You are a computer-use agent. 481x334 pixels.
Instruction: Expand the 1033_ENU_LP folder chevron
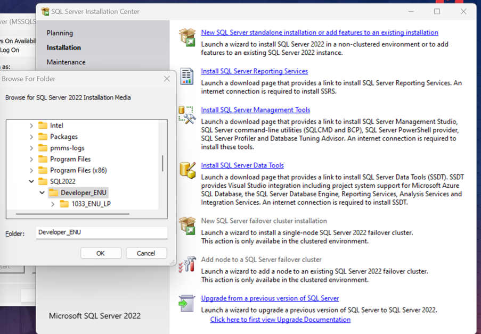click(53, 204)
